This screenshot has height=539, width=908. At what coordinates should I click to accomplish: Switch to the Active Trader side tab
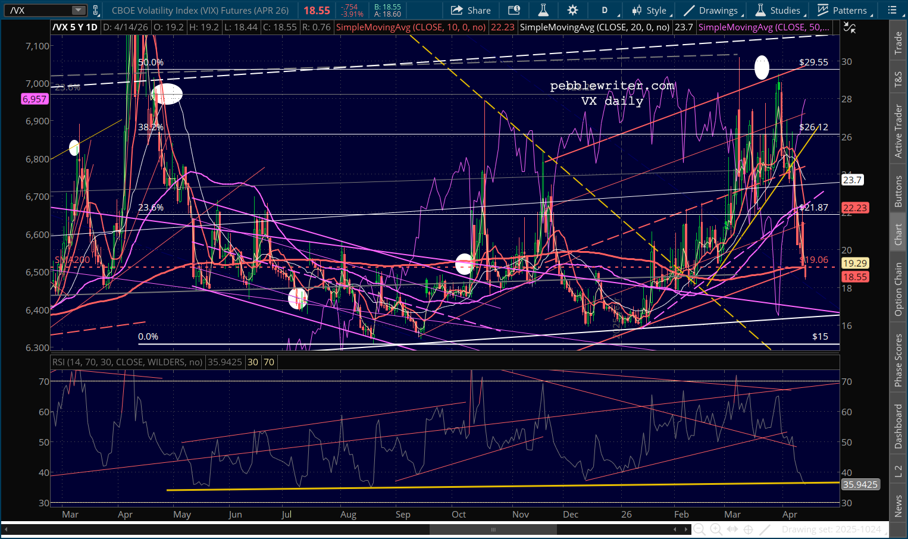click(898, 131)
